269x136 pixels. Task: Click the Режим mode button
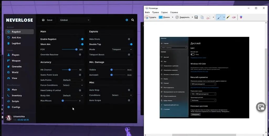[164, 17]
